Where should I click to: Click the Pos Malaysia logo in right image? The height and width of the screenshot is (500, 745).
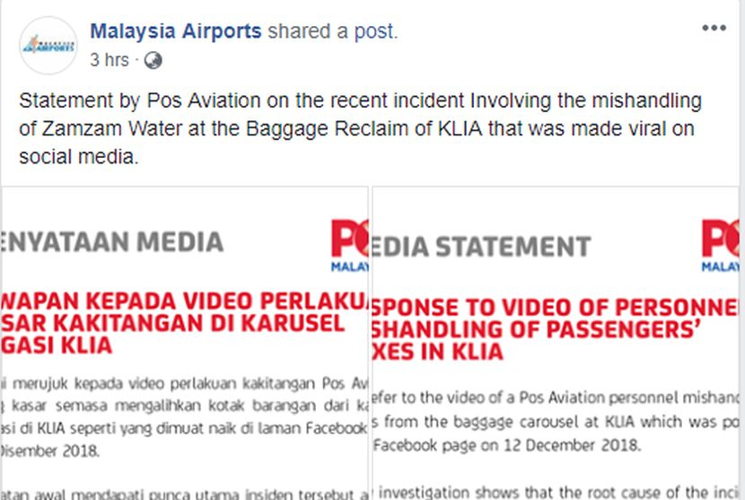tap(720, 246)
